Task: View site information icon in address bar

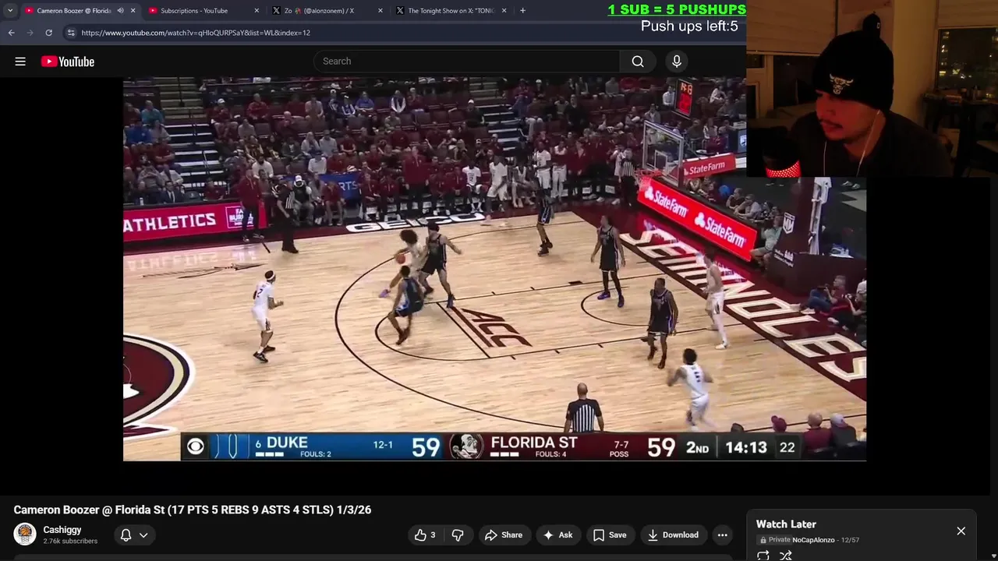Action: pos(71,33)
